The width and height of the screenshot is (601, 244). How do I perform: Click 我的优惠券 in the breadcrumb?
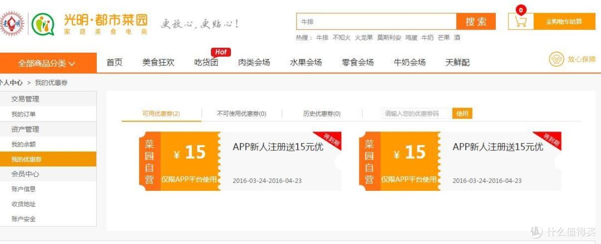tap(51, 83)
